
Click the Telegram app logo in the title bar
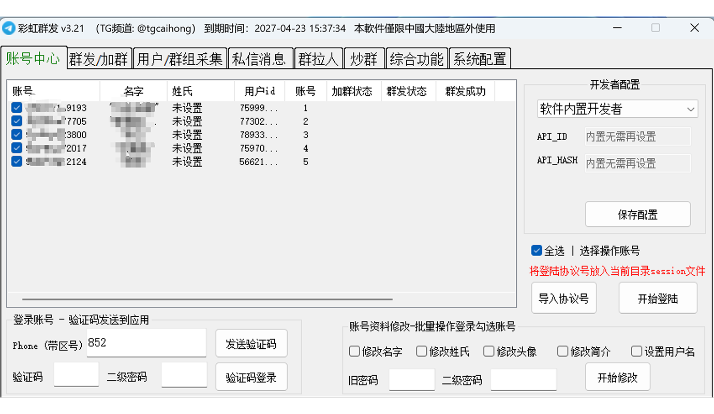(x=8, y=28)
